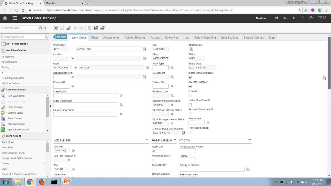Image resolution: width=331 pixels, height=186 pixels.
Task: Toggle the Accepts Charges checkbox
Action: pos(190,86)
